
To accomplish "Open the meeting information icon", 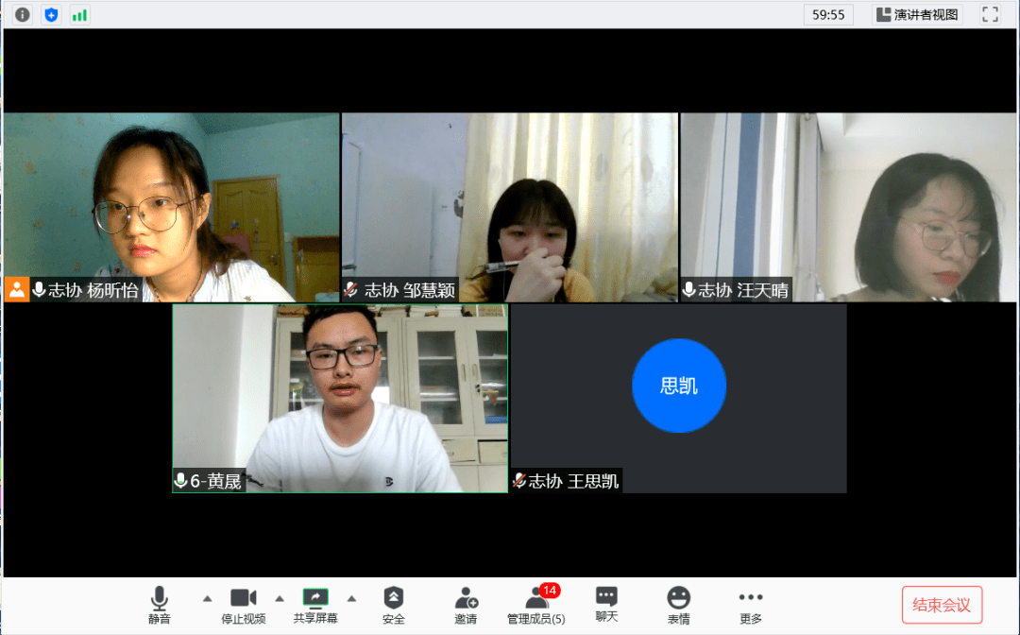I will pyautogui.click(x=22, y=14).
